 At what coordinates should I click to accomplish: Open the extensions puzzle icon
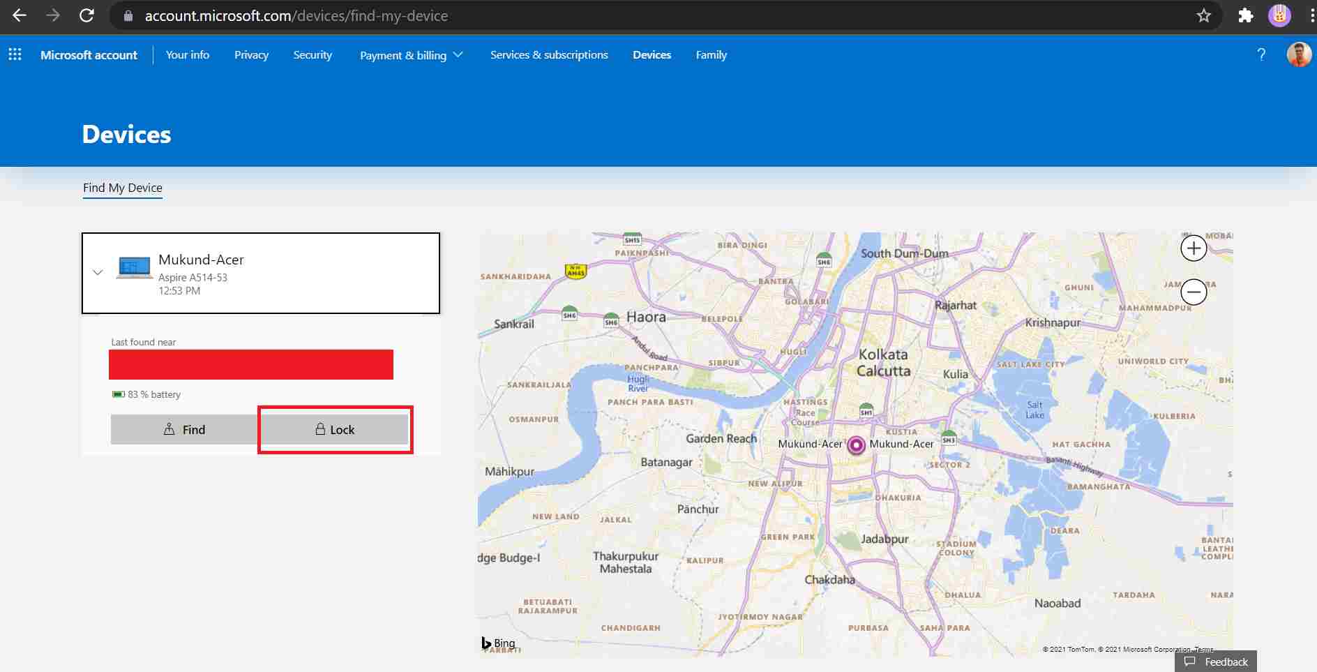(1246, 15)
